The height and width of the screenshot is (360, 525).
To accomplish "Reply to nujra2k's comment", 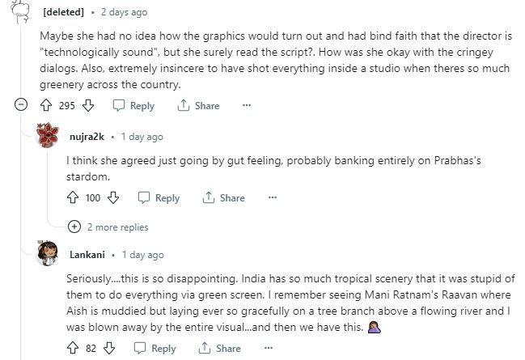I will click(159, 197).
